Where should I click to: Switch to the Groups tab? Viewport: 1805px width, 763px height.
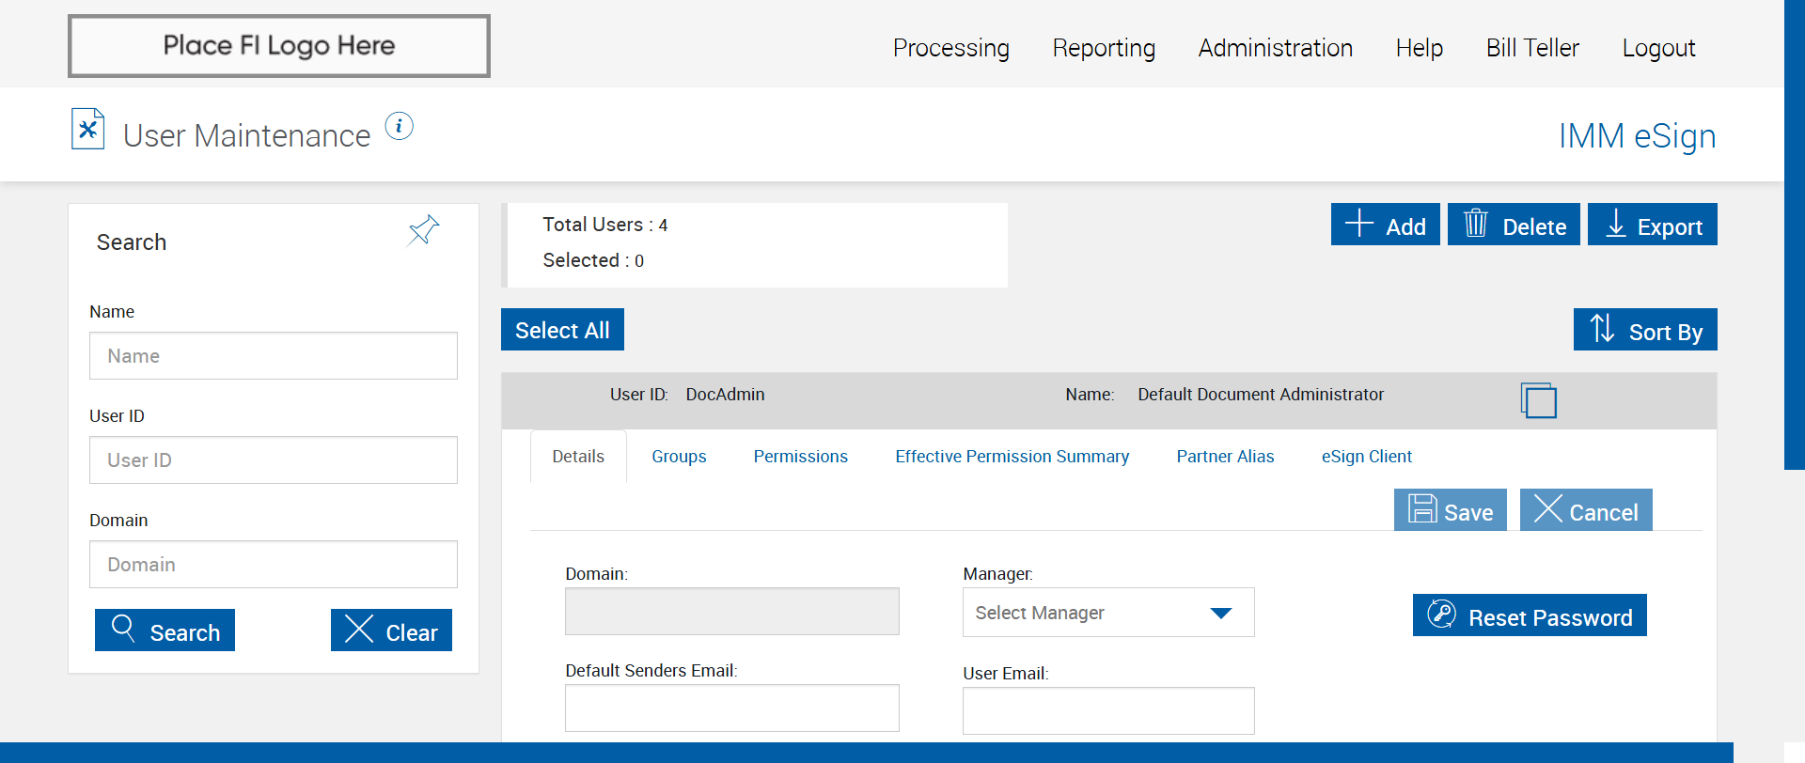pos(679,457)
